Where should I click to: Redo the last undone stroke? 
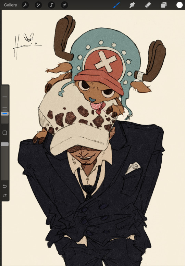(5, 195)
